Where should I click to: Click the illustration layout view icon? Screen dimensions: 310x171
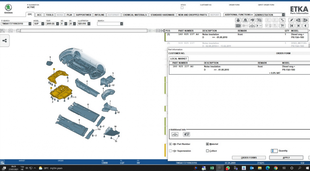[158, 31]
